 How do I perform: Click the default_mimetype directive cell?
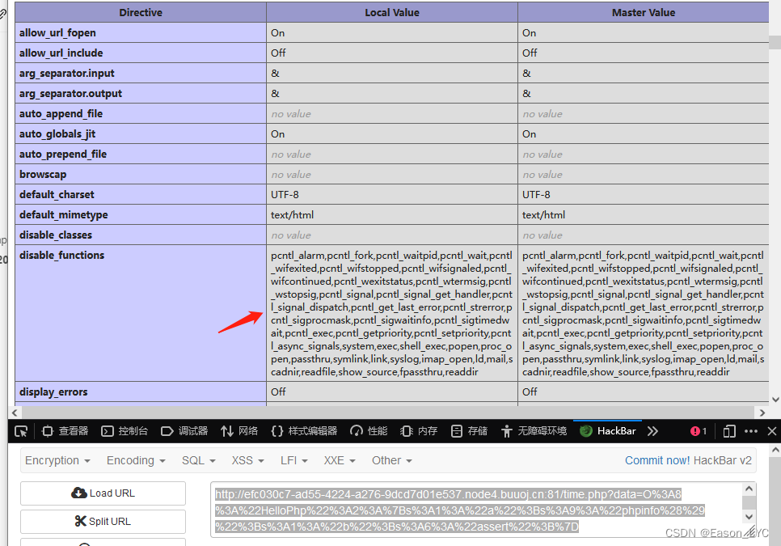click(141, 214)
